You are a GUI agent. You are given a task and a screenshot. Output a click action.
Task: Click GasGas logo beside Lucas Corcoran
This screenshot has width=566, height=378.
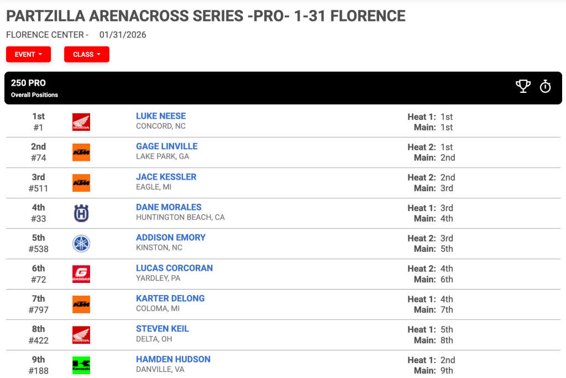pyautogui.click(x=81, y=274)
